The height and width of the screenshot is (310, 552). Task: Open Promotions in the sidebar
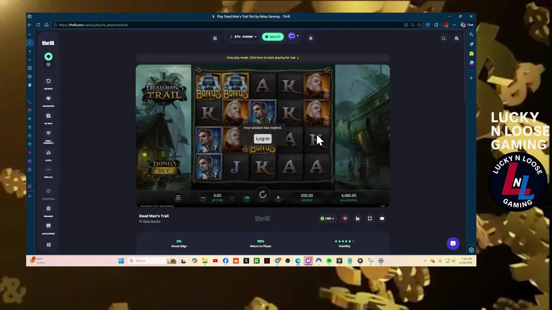[x=48, y=194]
